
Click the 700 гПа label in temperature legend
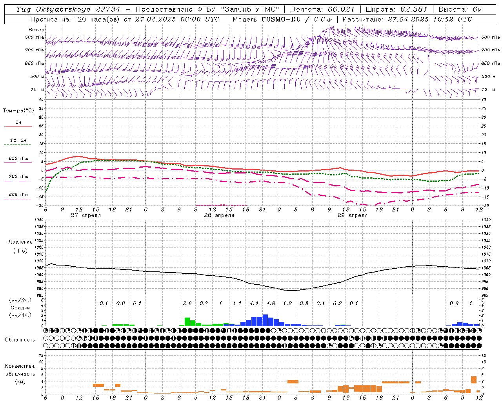tap(18, 177)
